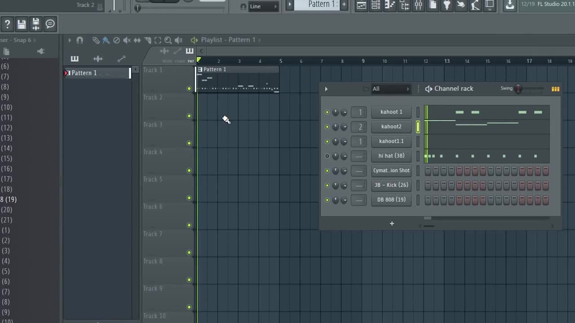The image size is (575, 323).
Task: Mute the kahoot 1 channel
Action: [x=327, y=112]
